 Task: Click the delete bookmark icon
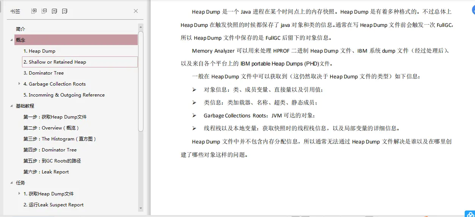[x=65, y=11]
